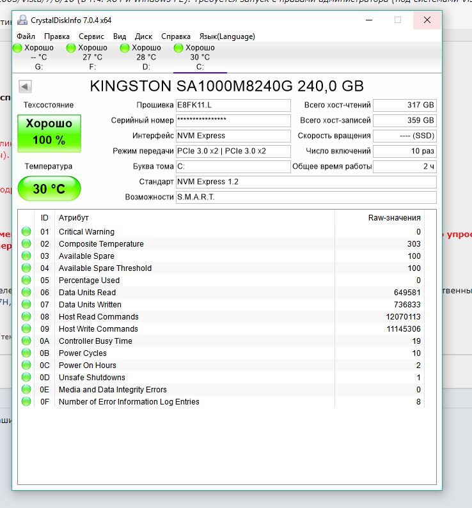Click the Интерфейс field NVM Express

coord(233,135)
